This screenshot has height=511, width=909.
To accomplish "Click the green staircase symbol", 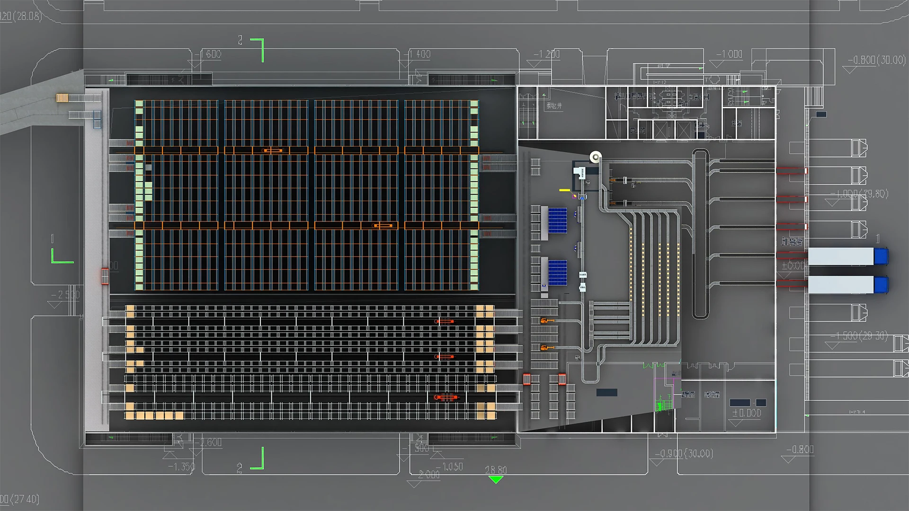I will (x=663, y=406).
